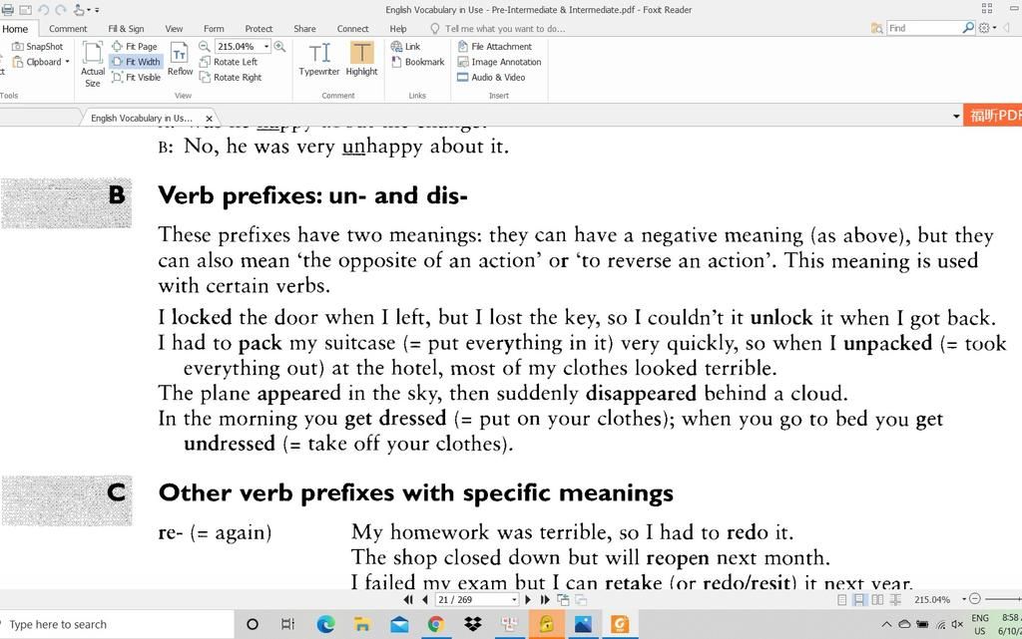Go to last page button
This screenshot has width=1022, height=639.
pyautogui.click(x=545, y=599)
